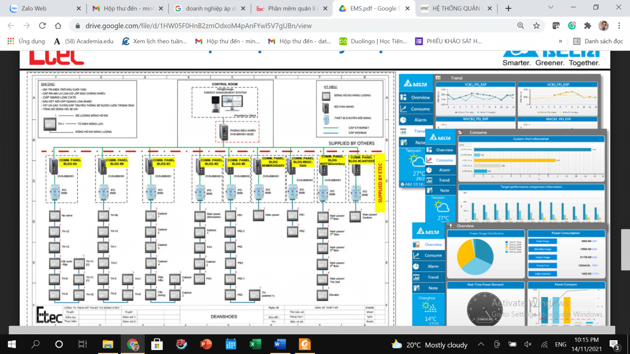Image resolution: width=630 pixels, height=354 pixels.
Task: Open File Explorer from the taskbar
Action: (x=107, y=345)
